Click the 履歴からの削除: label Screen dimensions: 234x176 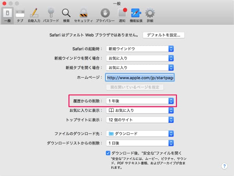[88, 101]
